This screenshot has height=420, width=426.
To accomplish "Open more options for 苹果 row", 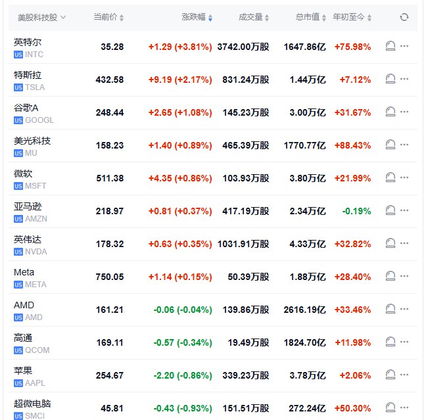I will 404,375.
